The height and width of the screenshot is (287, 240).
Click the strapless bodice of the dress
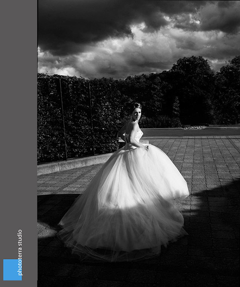coord(135,138)
